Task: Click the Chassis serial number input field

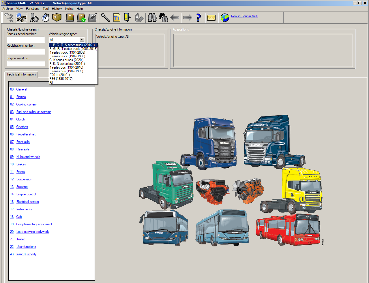Action: point(26,39)
